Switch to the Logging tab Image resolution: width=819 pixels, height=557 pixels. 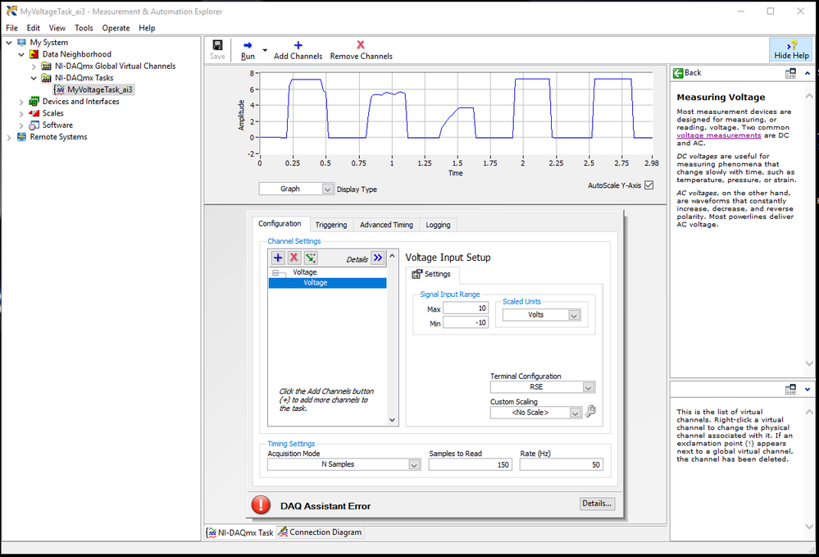point(438,225)
